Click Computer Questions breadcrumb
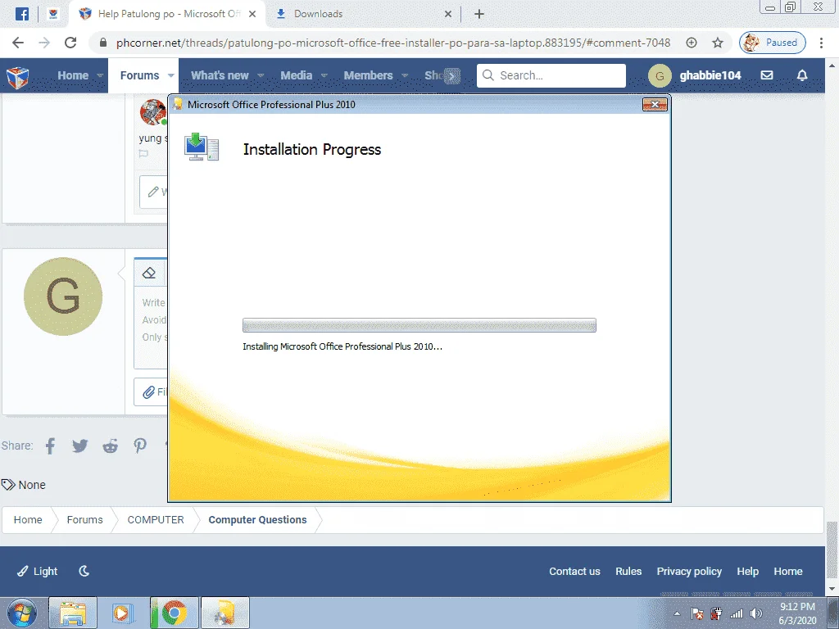 tap(257, 520)
